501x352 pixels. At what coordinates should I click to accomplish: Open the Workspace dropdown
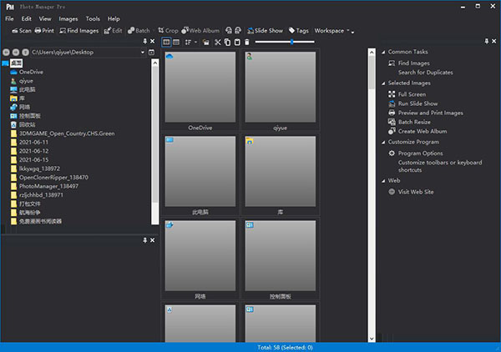pos(332,31)
